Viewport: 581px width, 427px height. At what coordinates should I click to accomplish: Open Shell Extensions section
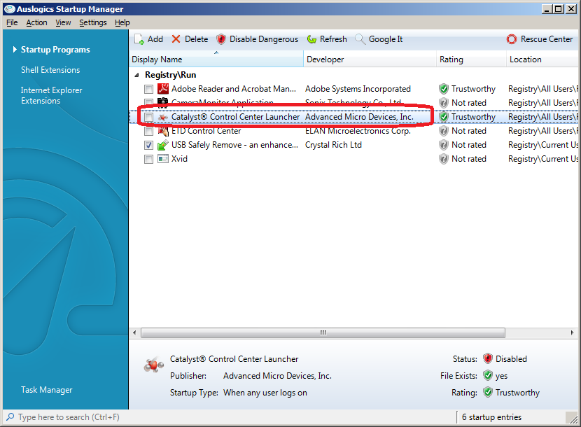[x=50, y=70]
